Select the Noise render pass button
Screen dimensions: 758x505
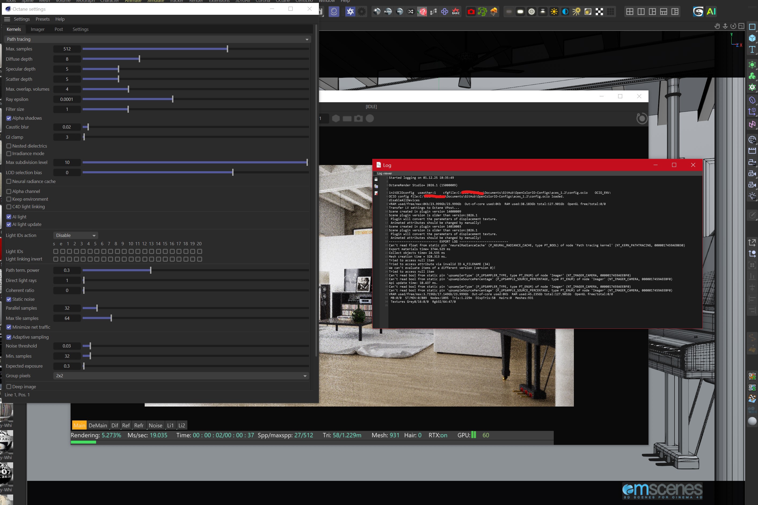coord(155,426)
